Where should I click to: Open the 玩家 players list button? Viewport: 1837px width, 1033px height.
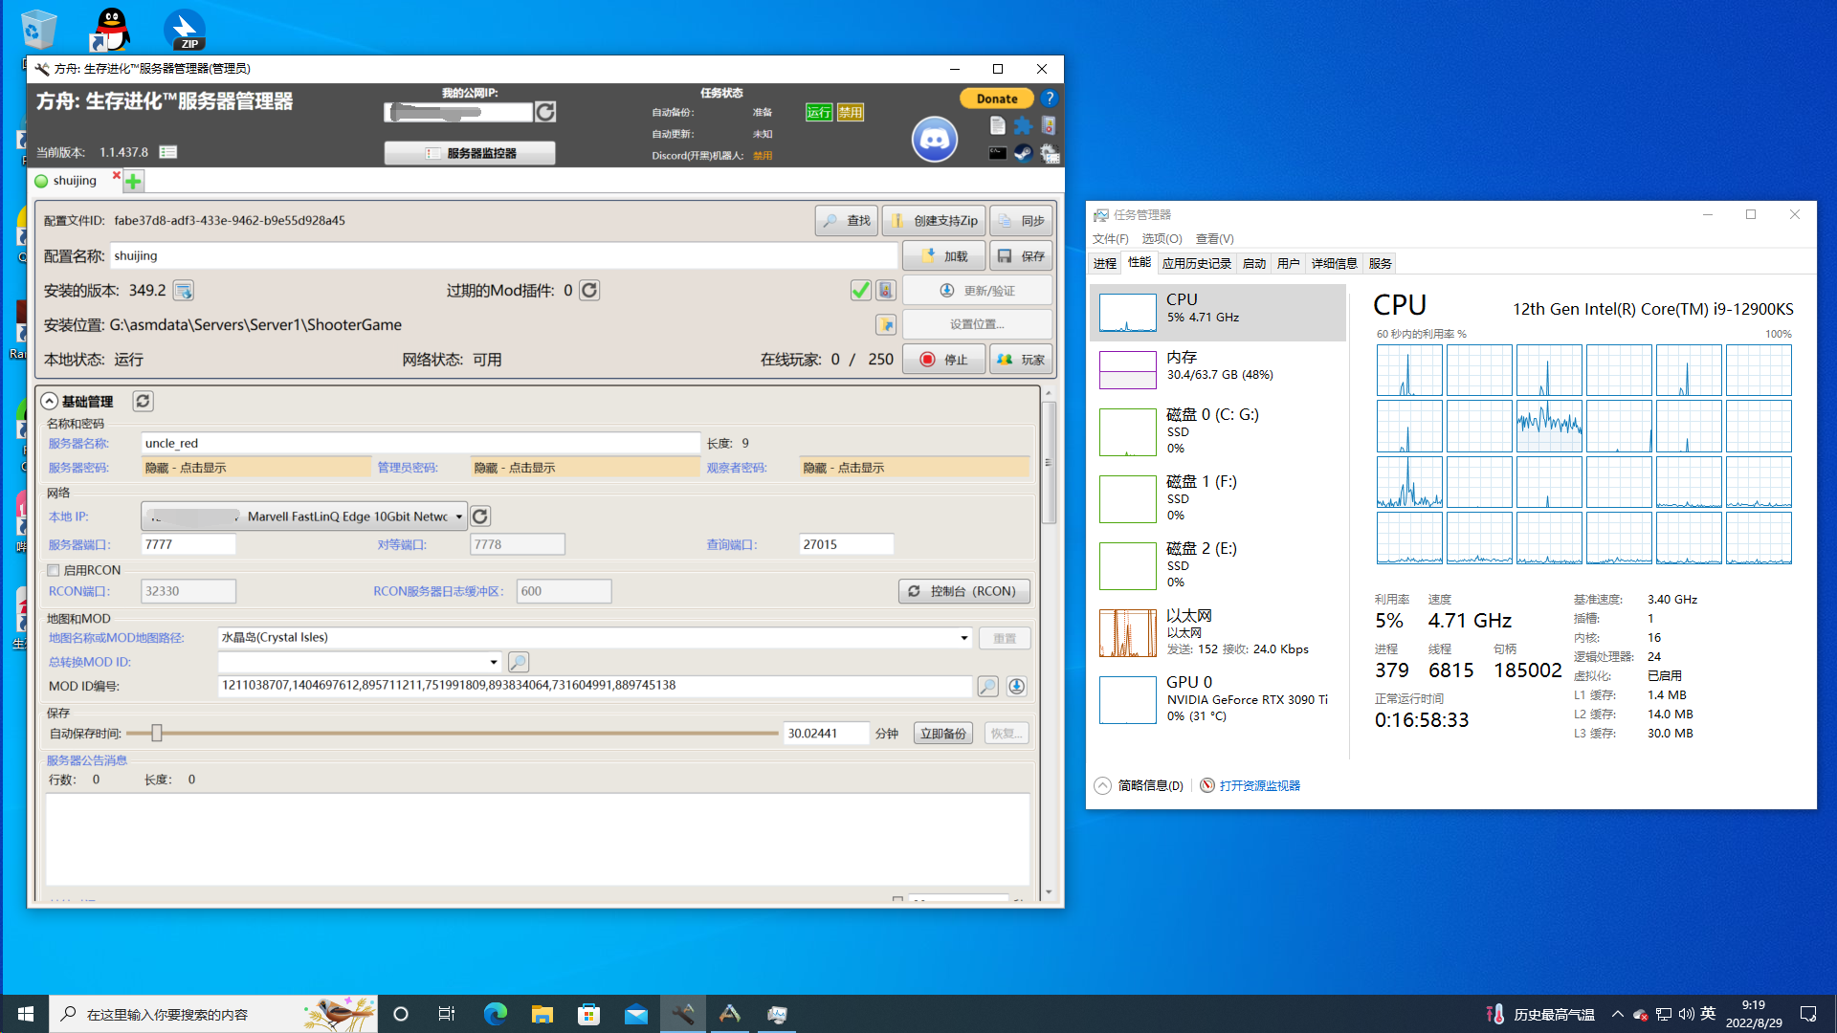coord(1022,360)
